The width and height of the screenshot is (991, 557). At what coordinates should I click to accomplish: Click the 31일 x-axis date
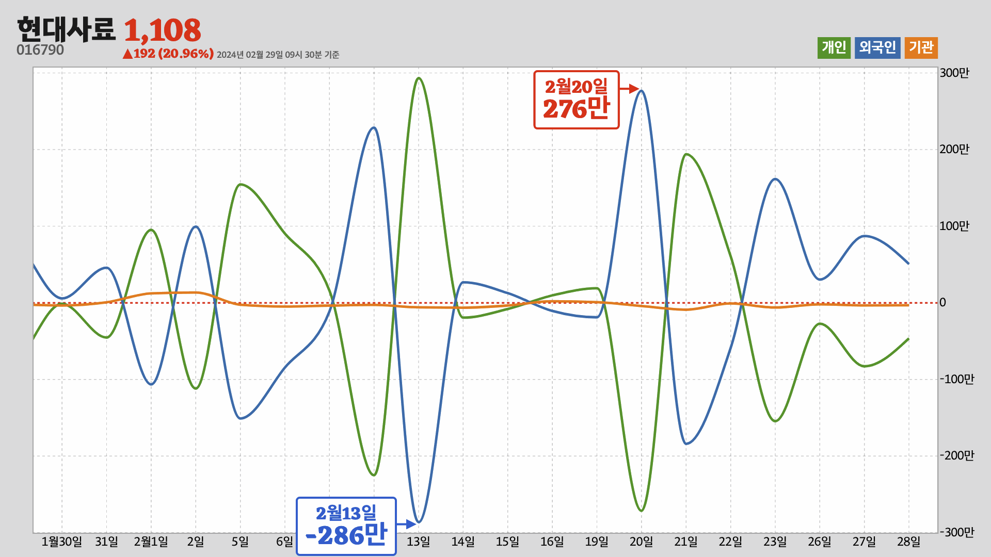[x=107, y=542]
